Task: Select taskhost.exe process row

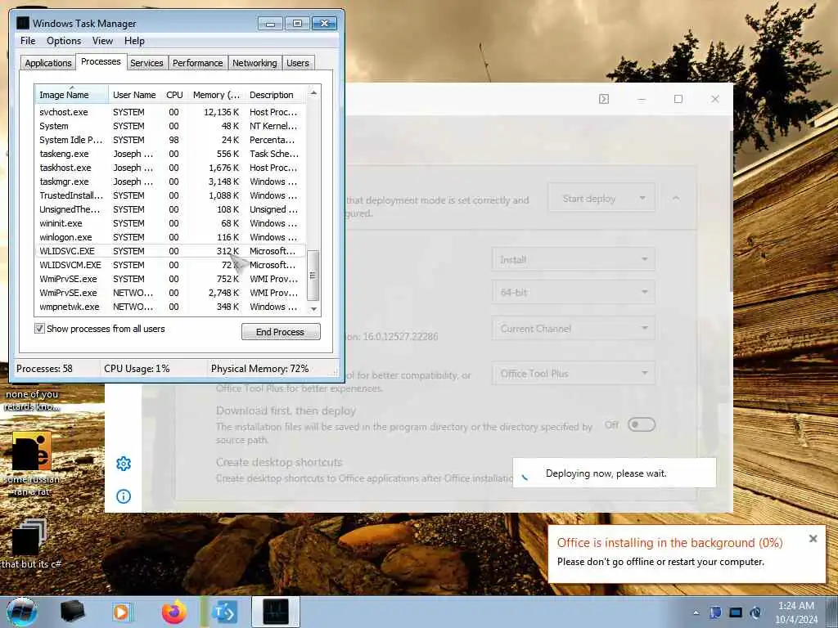Action: [170, 168]
